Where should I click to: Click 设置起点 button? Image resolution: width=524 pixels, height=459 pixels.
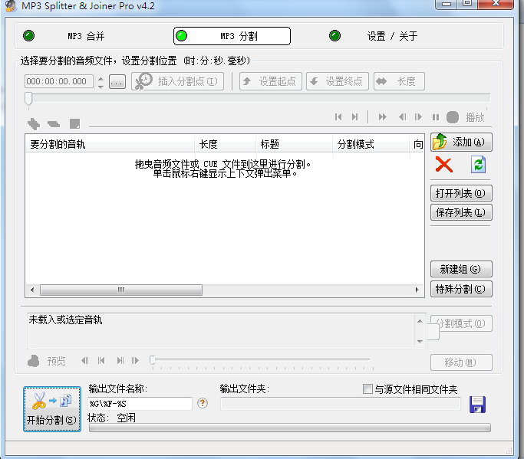click(x=271, y=81)
